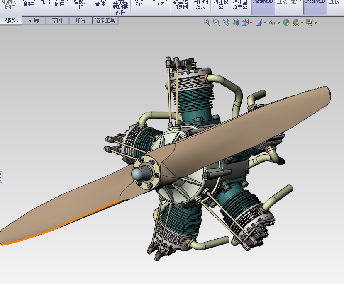Open the Apply Scene dropdown arrow
The width and height of the screenshot is (344, 284).
pos(302,23)
